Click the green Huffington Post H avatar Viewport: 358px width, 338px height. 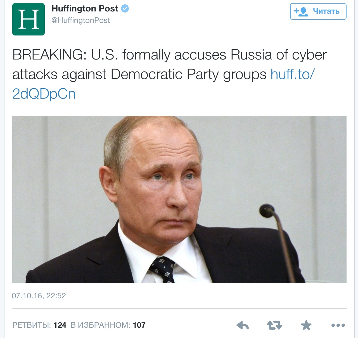(x=29, y=19)
